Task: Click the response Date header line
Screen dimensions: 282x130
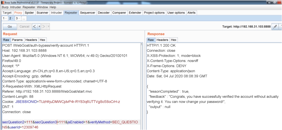Action: click(177, 76)
